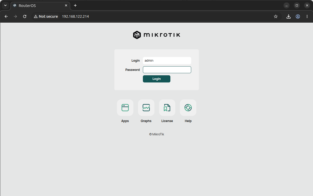Focus the Password input field

(167, 70)
